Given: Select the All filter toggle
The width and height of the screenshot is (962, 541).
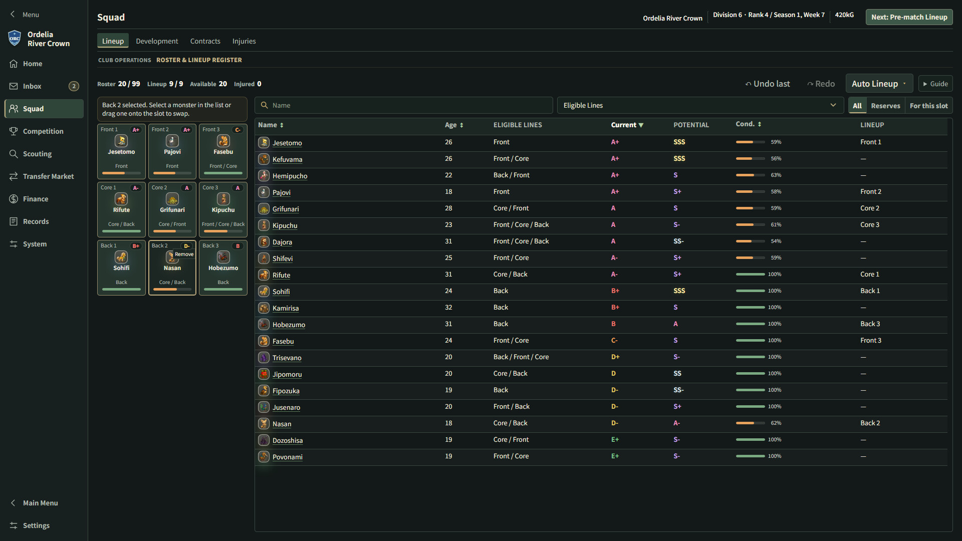Looking at the screenshot, I should [857, 106].
